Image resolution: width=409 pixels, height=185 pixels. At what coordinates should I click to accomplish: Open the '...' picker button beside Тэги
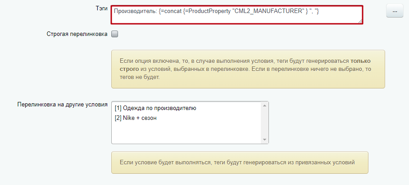coord(395,11)
